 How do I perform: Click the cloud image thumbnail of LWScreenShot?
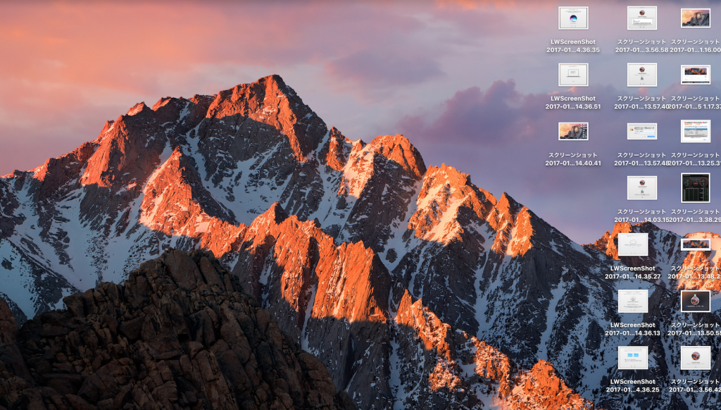tap(632, 244)
